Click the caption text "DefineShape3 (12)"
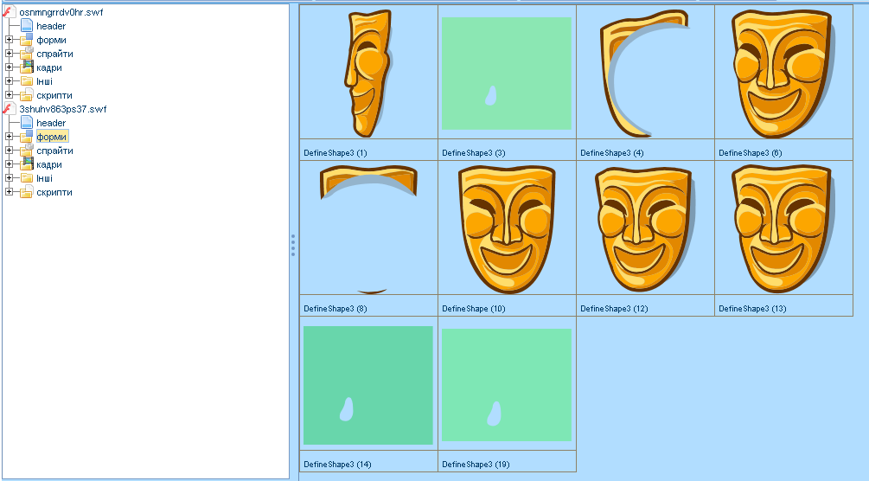 point(614,309)
